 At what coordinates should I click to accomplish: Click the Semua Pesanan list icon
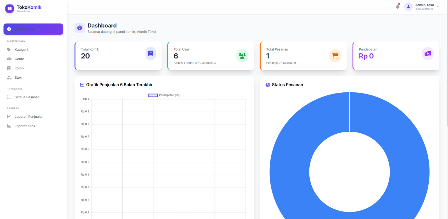pyautogui.click(x=9, y=97)
